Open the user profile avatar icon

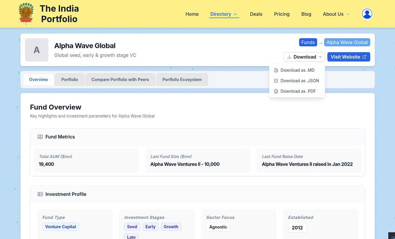click(x=367, y=14)
